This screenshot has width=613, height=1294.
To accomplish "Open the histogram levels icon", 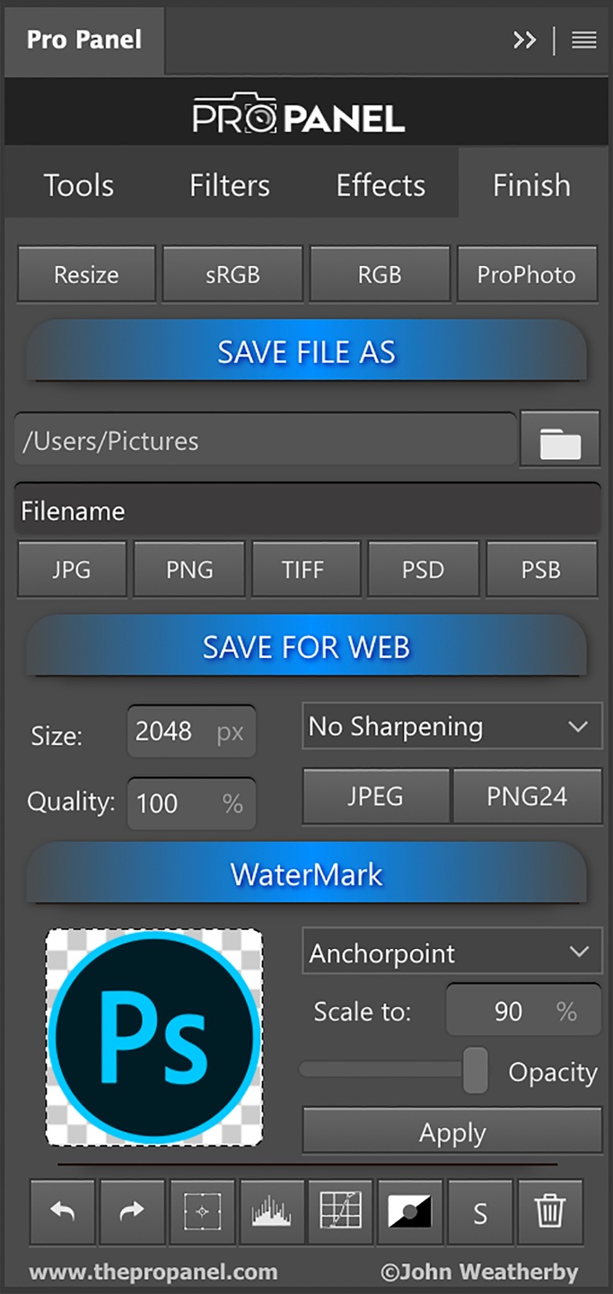I will (272, 1212).
